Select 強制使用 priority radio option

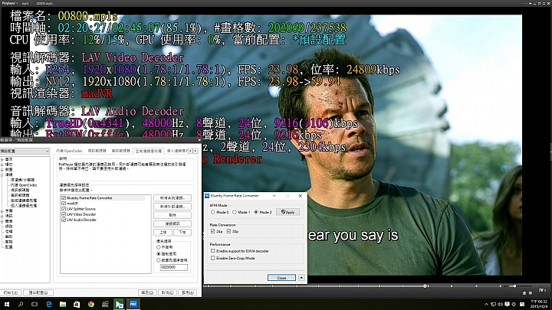coord(159,254)
